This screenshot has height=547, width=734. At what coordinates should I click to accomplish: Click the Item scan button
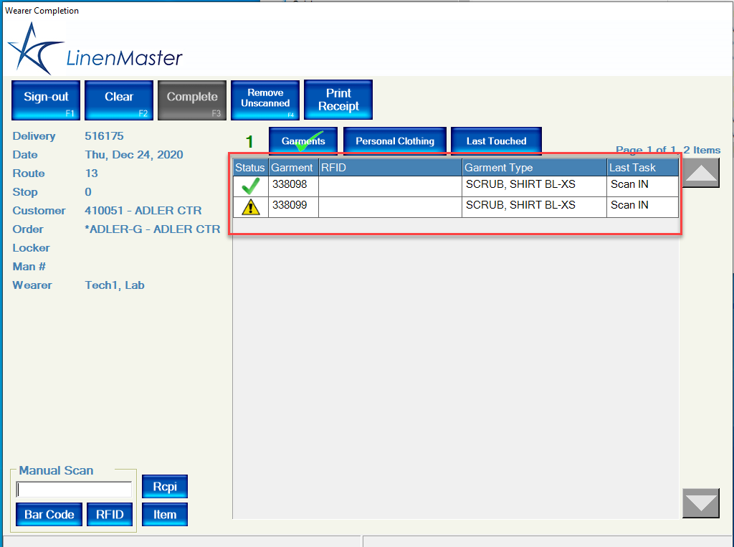tap(164, 514)
